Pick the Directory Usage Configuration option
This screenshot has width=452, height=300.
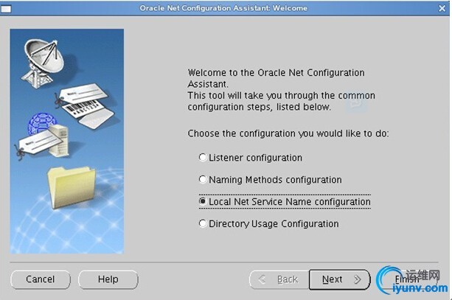tap(204, 224)
